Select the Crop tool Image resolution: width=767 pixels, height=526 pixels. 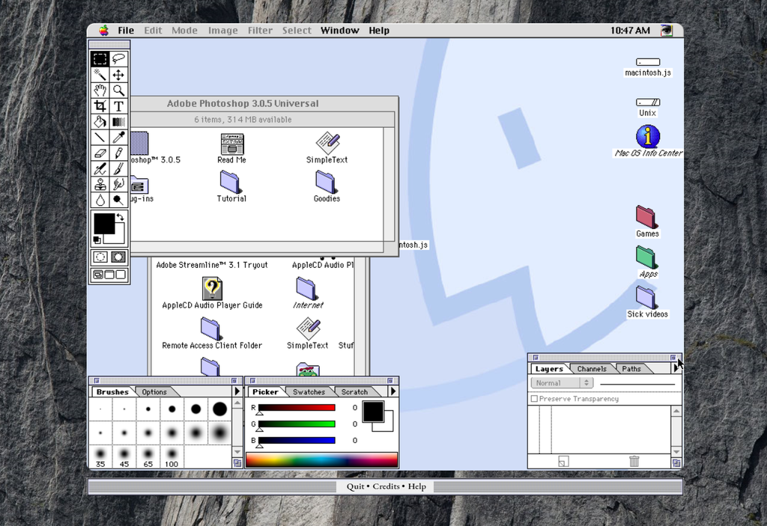(x=100, y=106)
